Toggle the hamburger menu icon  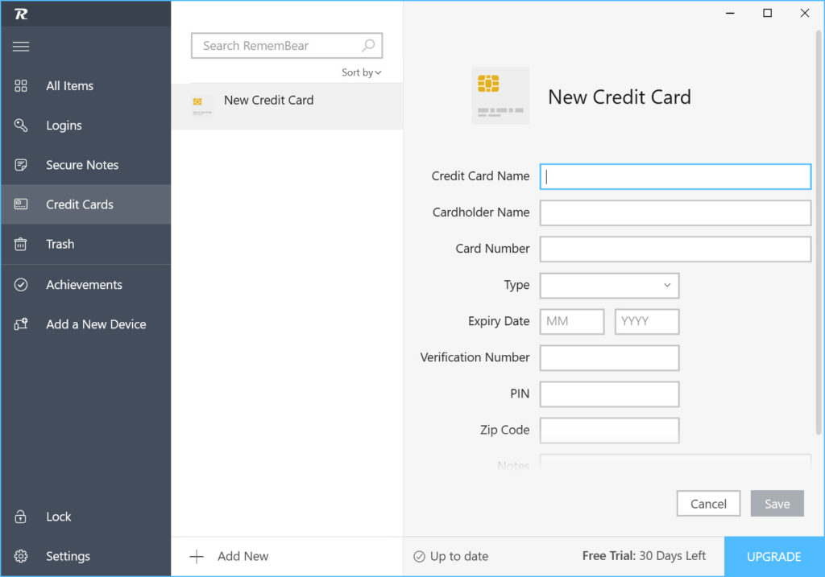tap(21, 46)
